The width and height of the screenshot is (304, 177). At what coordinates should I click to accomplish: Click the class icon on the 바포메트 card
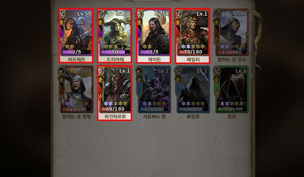pyautogui.click(x=62, y=13)
